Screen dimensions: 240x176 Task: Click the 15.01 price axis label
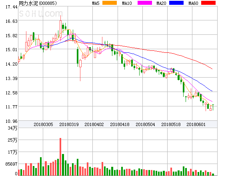point(12,50)
